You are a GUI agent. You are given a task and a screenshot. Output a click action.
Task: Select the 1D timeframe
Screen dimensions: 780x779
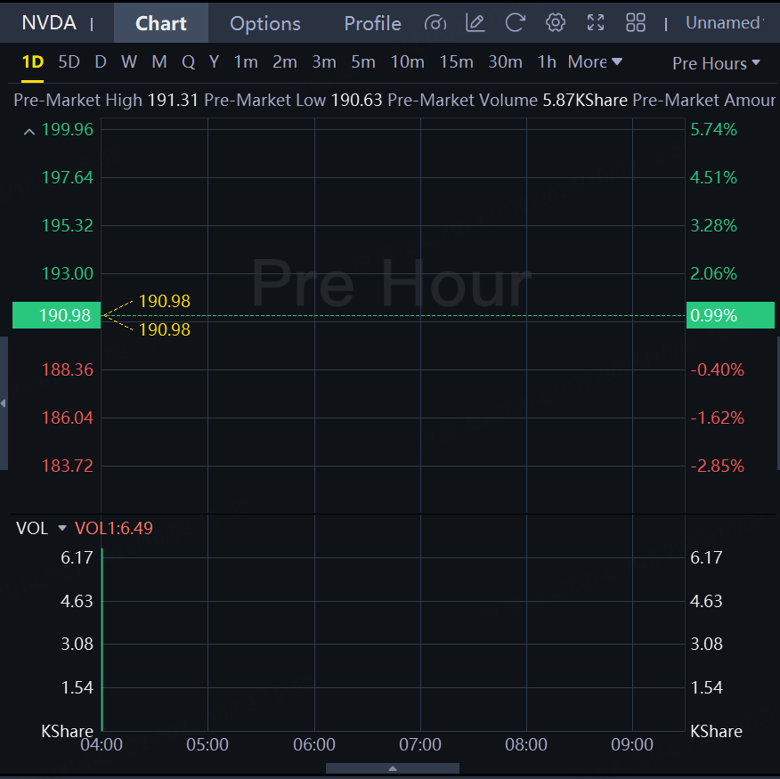(32, 62)
